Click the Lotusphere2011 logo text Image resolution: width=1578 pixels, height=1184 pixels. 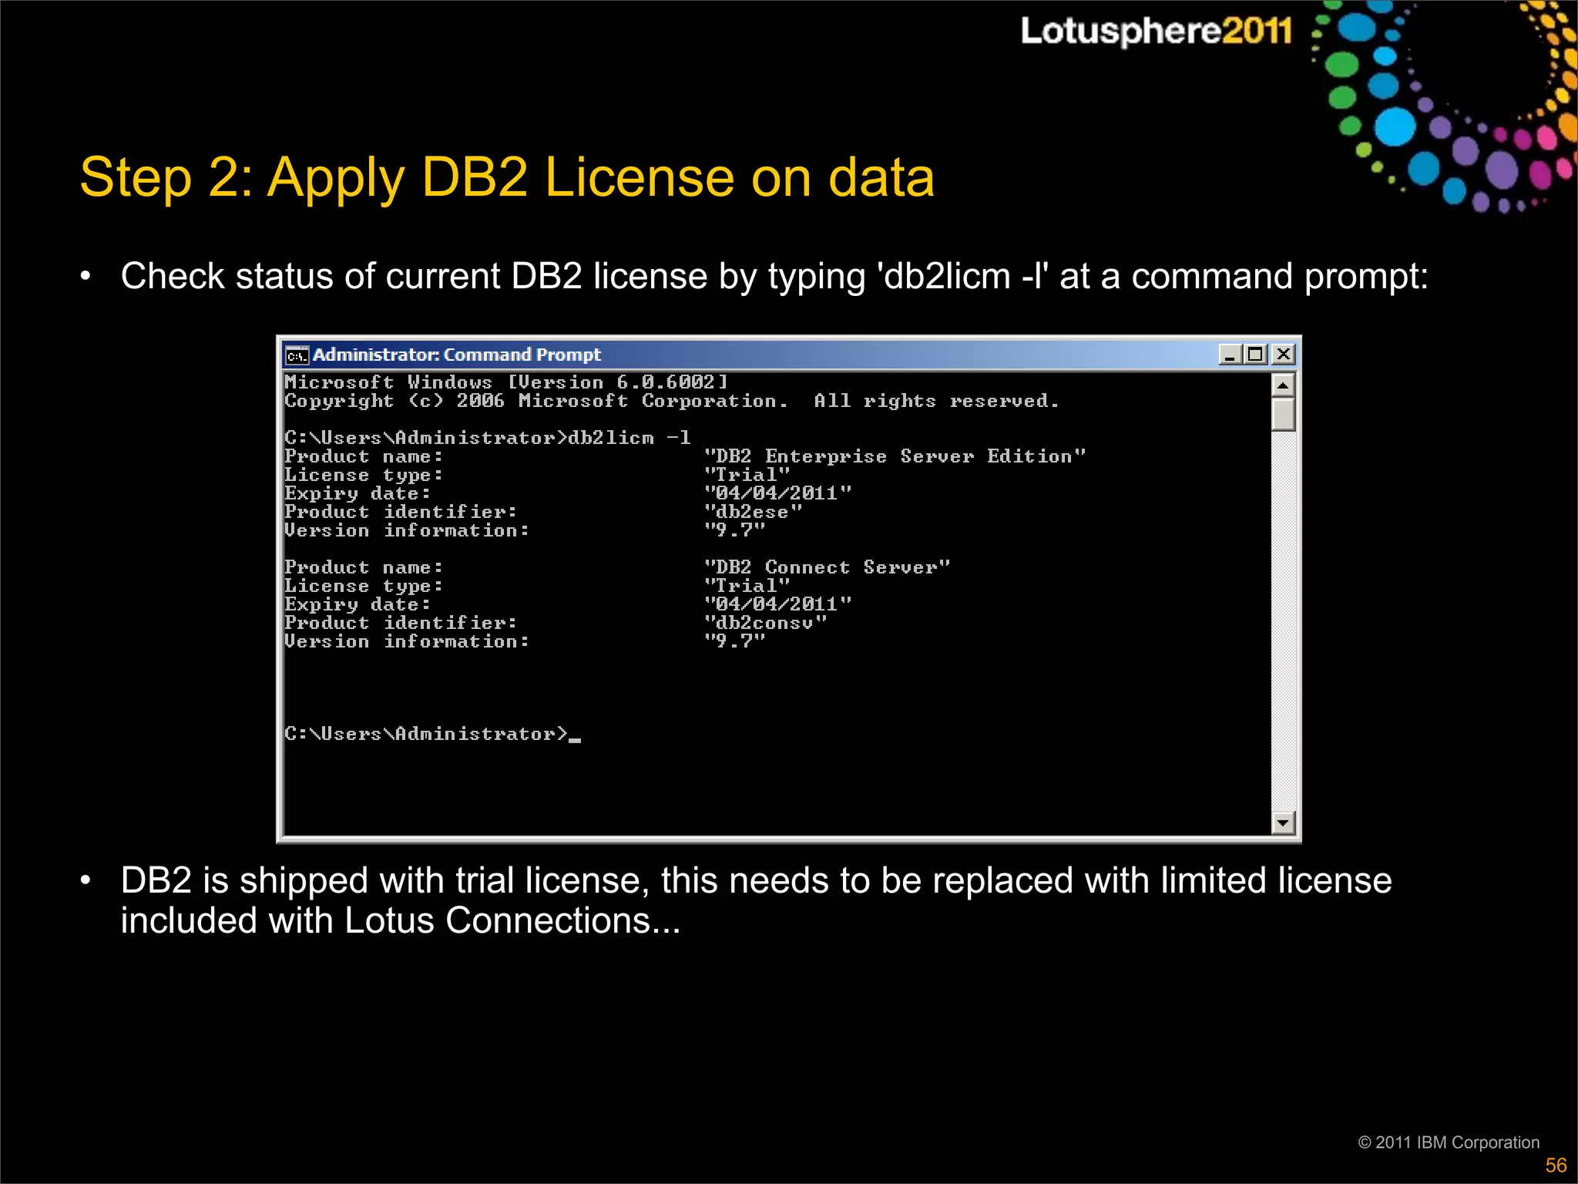[x=1156, y=32]
